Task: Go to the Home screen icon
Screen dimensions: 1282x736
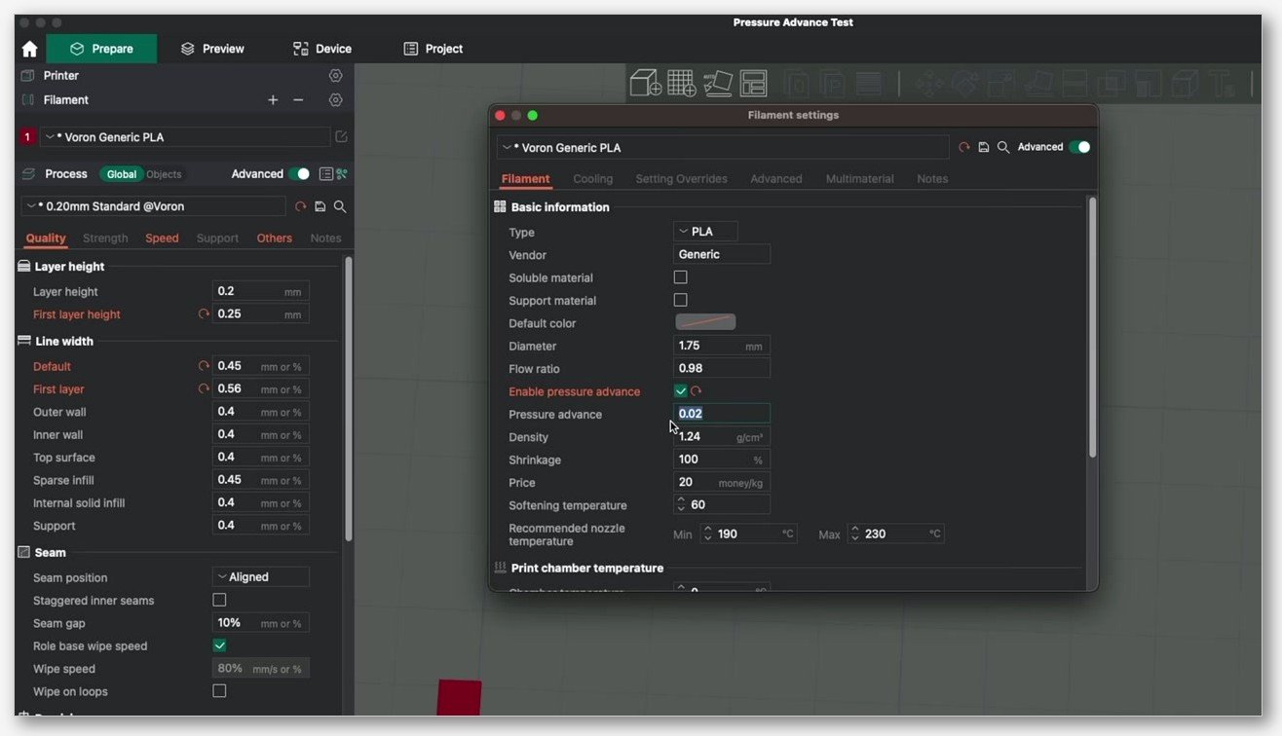Action: (x=29, y=49)
